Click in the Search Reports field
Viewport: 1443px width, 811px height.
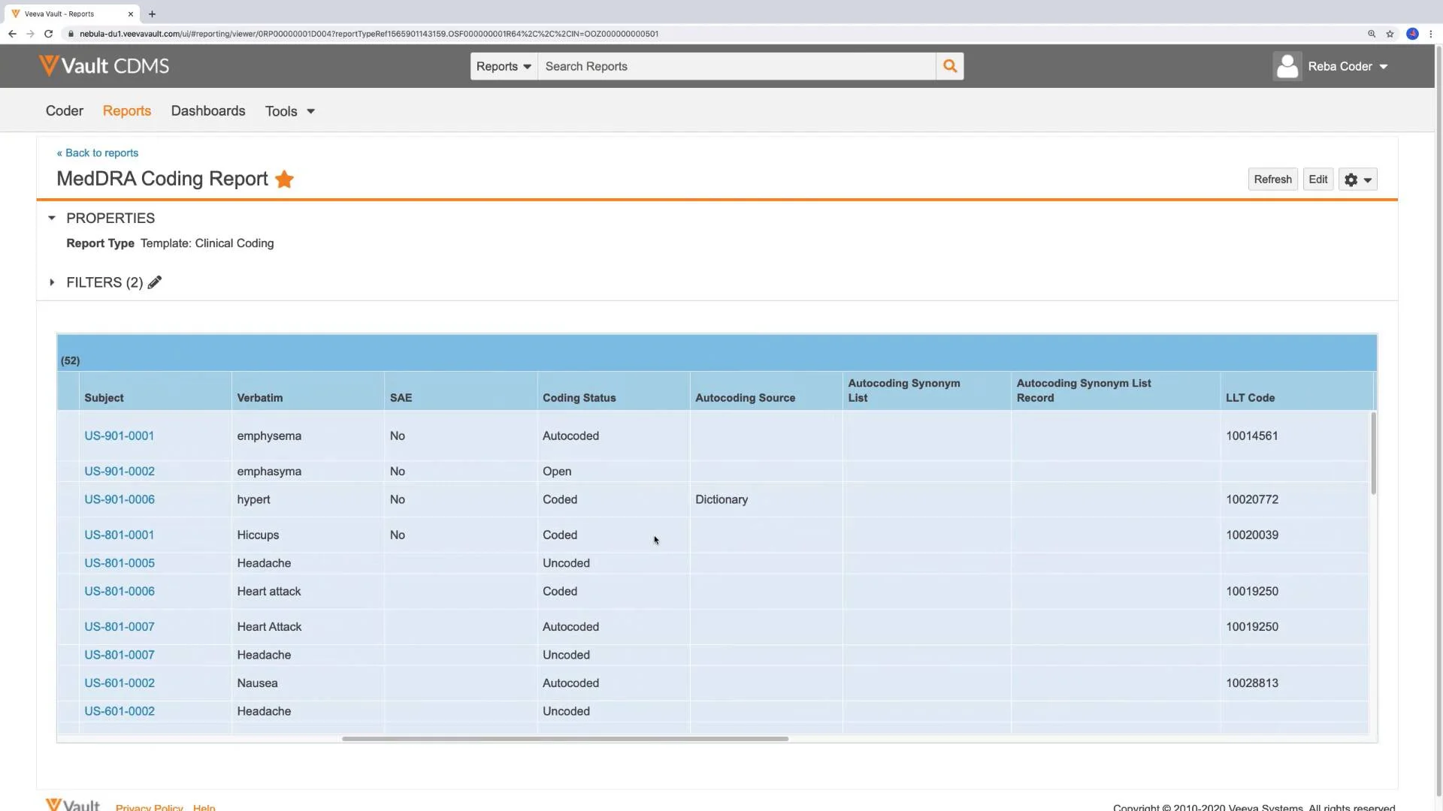click(737, 66)
